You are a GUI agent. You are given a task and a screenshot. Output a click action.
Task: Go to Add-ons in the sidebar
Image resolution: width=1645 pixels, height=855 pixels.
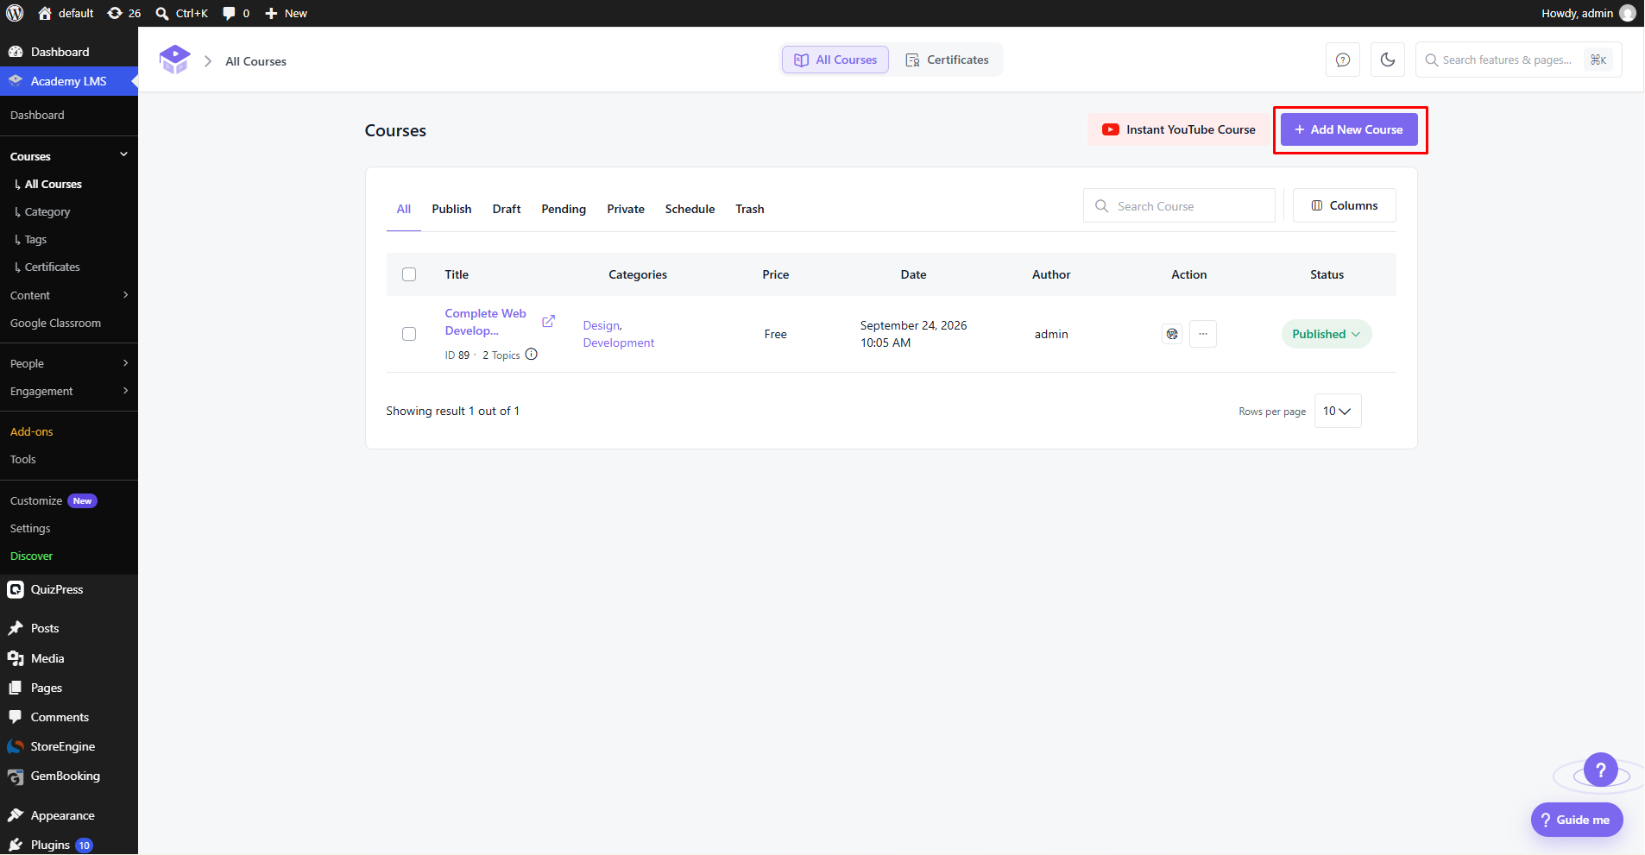pos(32,431)
